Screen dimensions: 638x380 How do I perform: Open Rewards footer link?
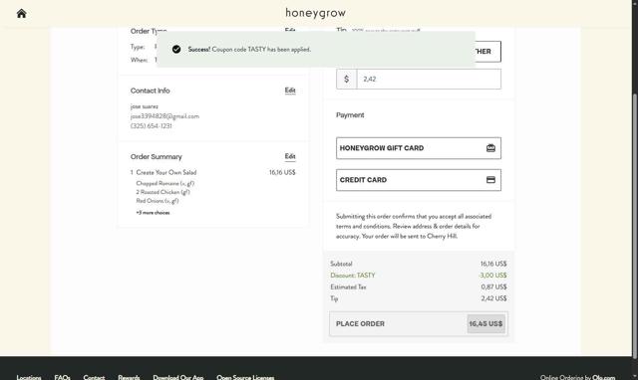point(129,377)
